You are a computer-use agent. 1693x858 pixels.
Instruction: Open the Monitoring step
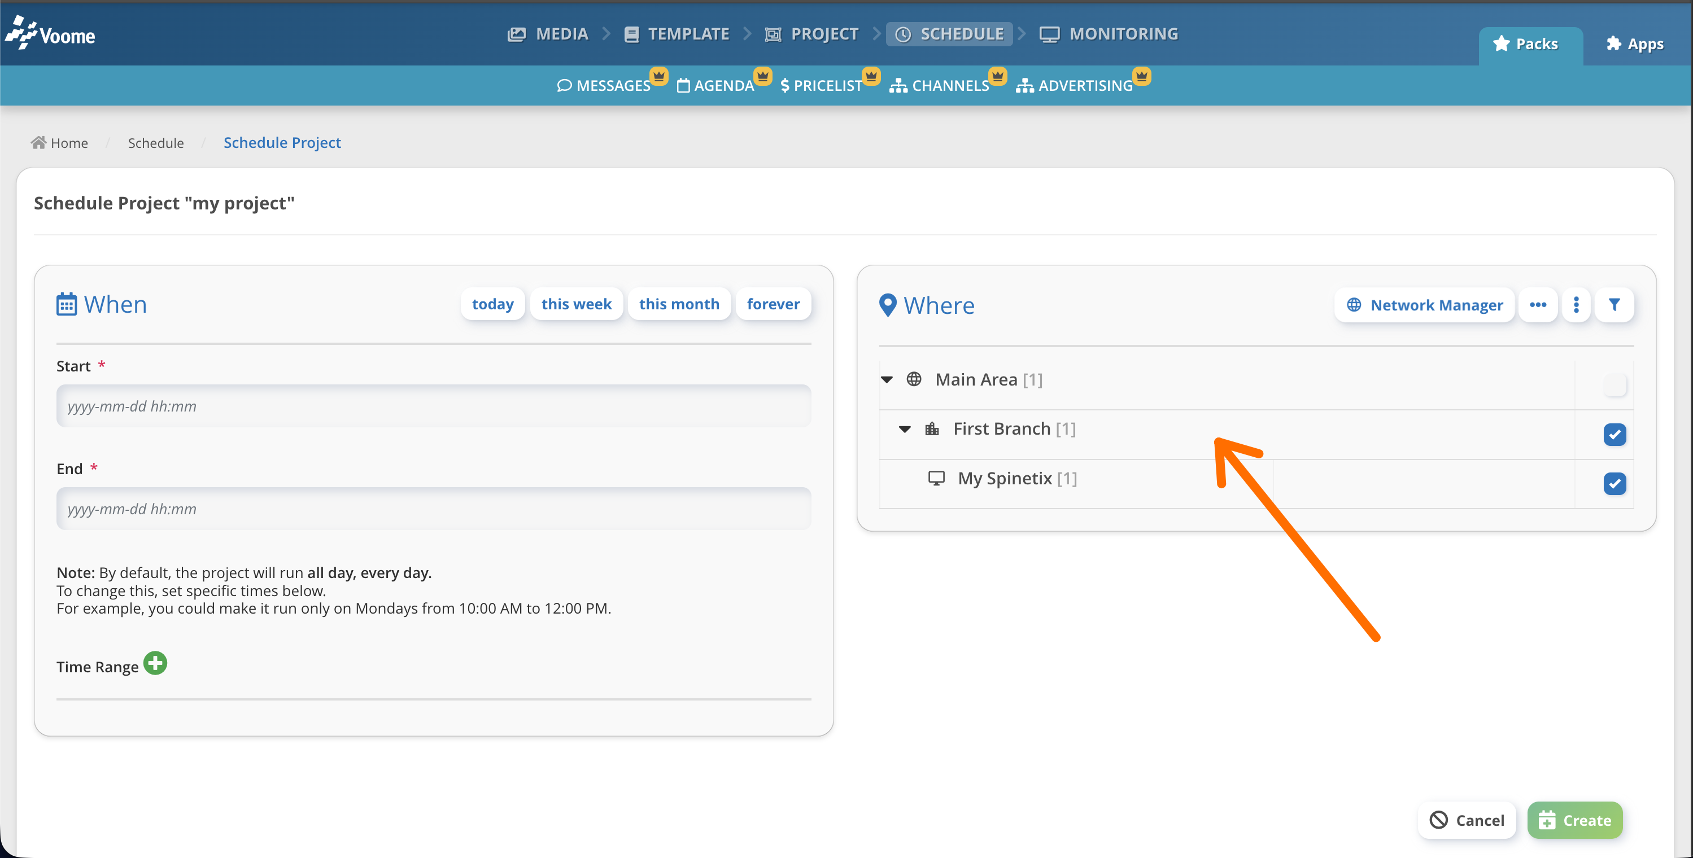[x=1109, y=34]
